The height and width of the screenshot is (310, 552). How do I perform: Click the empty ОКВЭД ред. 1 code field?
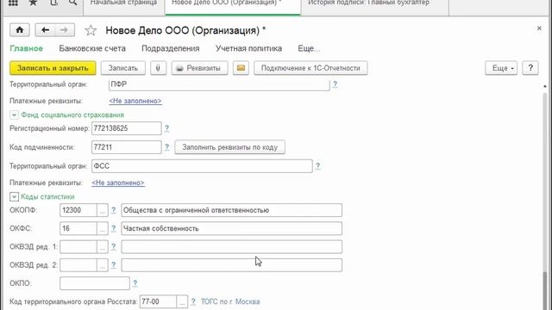(x=78, y=247)
